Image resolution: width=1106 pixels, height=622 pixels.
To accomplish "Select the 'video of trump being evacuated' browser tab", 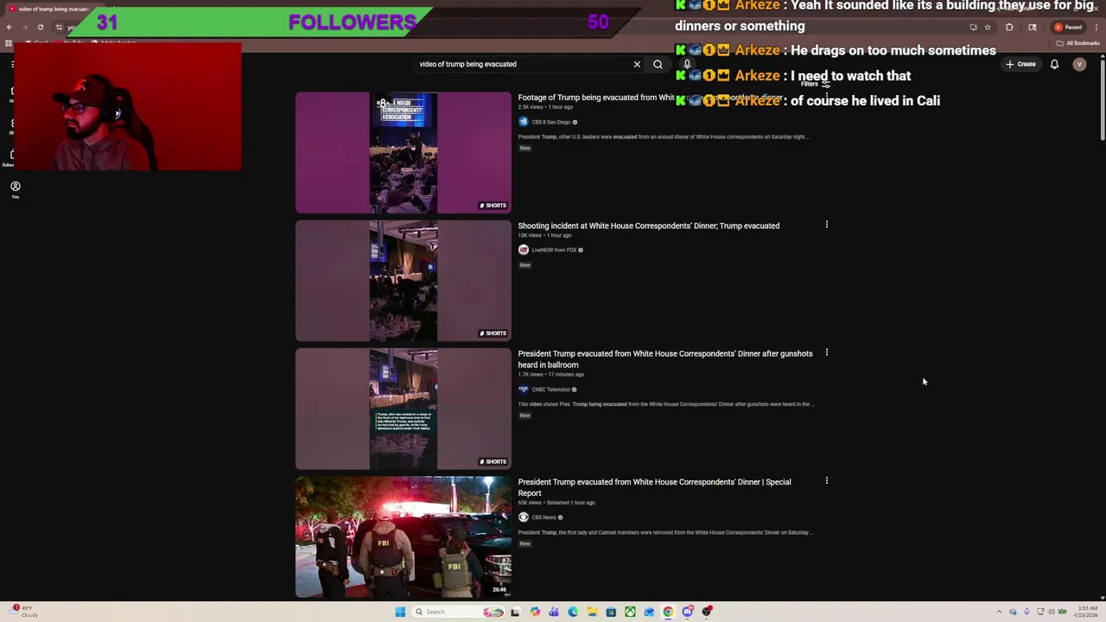I will 54,9.
